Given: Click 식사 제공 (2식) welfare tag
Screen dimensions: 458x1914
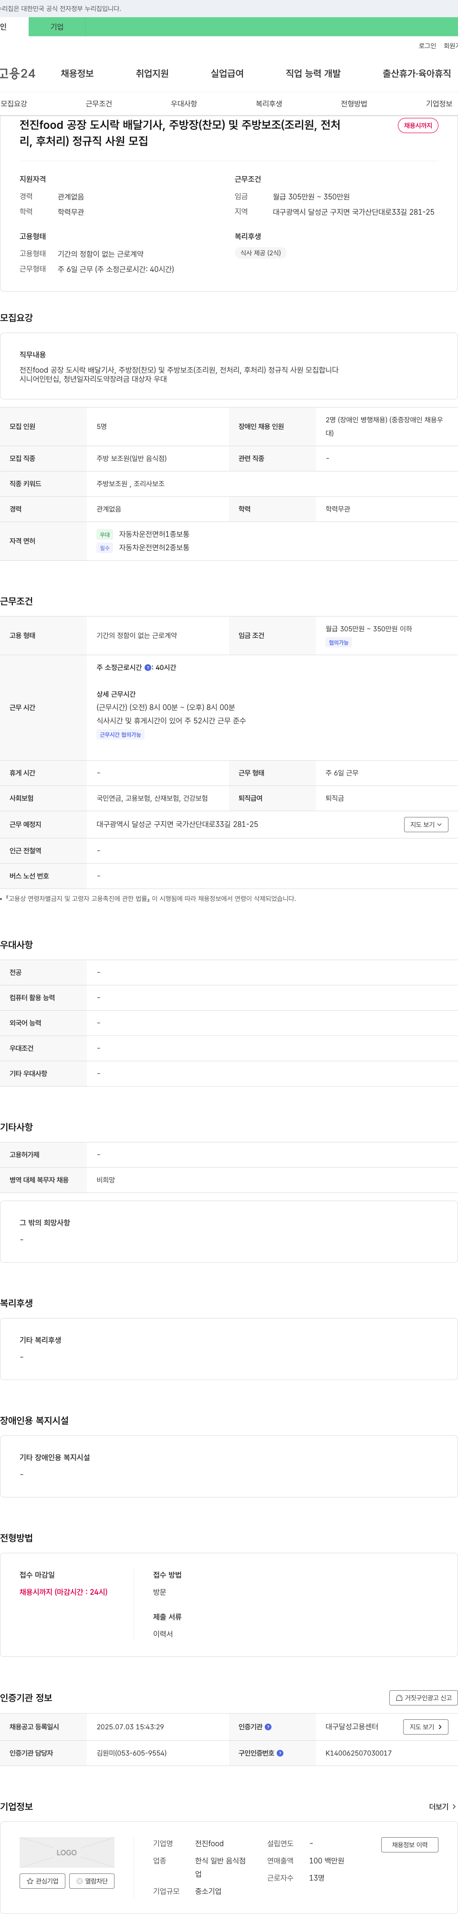Looking at the screenshot, I should tap(260, 252).
